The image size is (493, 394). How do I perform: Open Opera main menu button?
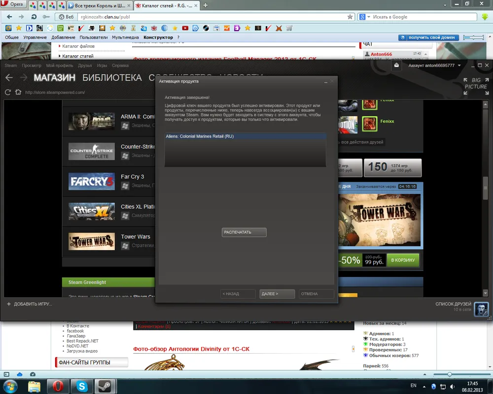pyautogui.click(x=13, y=4)
